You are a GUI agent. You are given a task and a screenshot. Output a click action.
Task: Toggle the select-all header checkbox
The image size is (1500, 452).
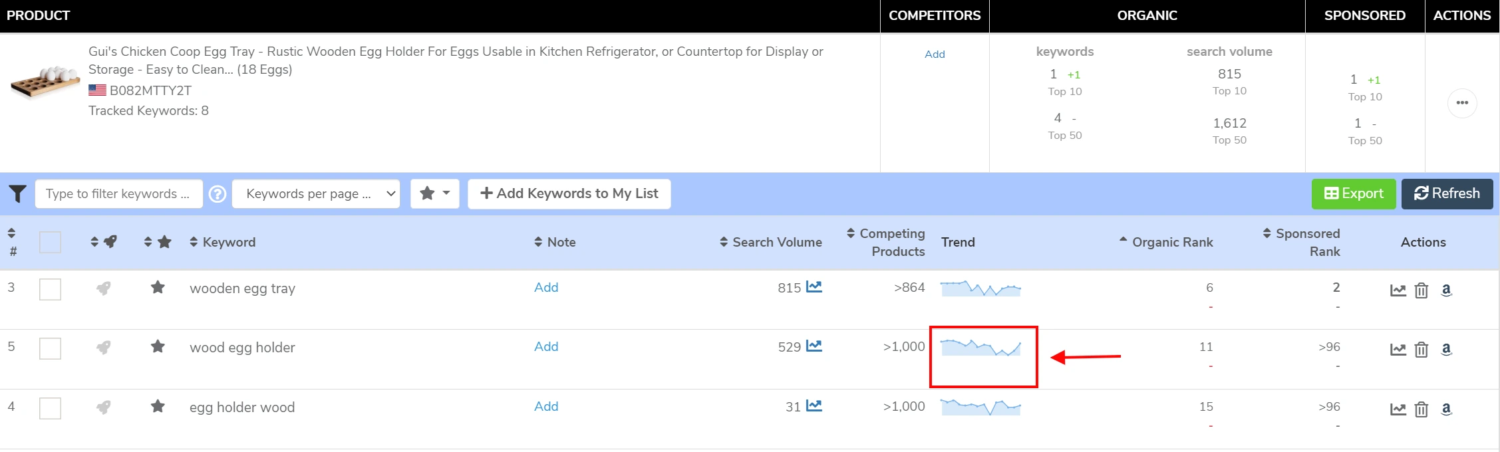click(50, 243)
